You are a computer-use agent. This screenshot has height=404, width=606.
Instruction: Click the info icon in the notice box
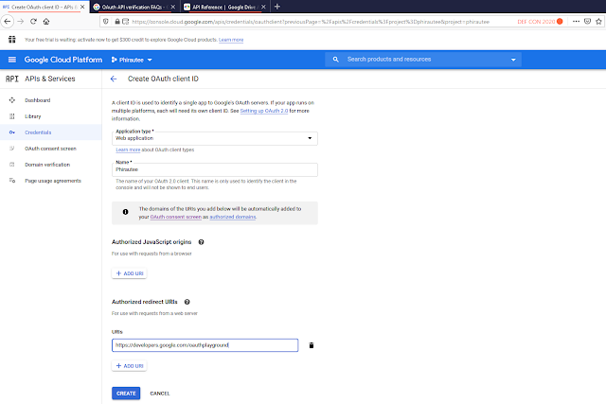[125, 212]
